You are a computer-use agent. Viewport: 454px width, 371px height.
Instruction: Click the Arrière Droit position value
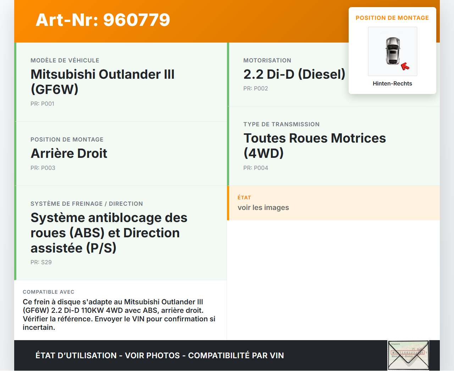[69, 154]
